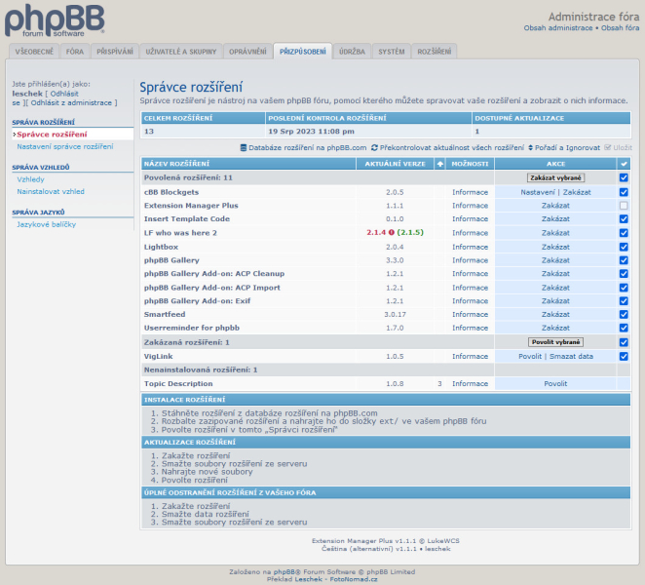The width and height of the screenshot is (645, 585).
Task: Click the Uložit save icon
Action: 608,147
